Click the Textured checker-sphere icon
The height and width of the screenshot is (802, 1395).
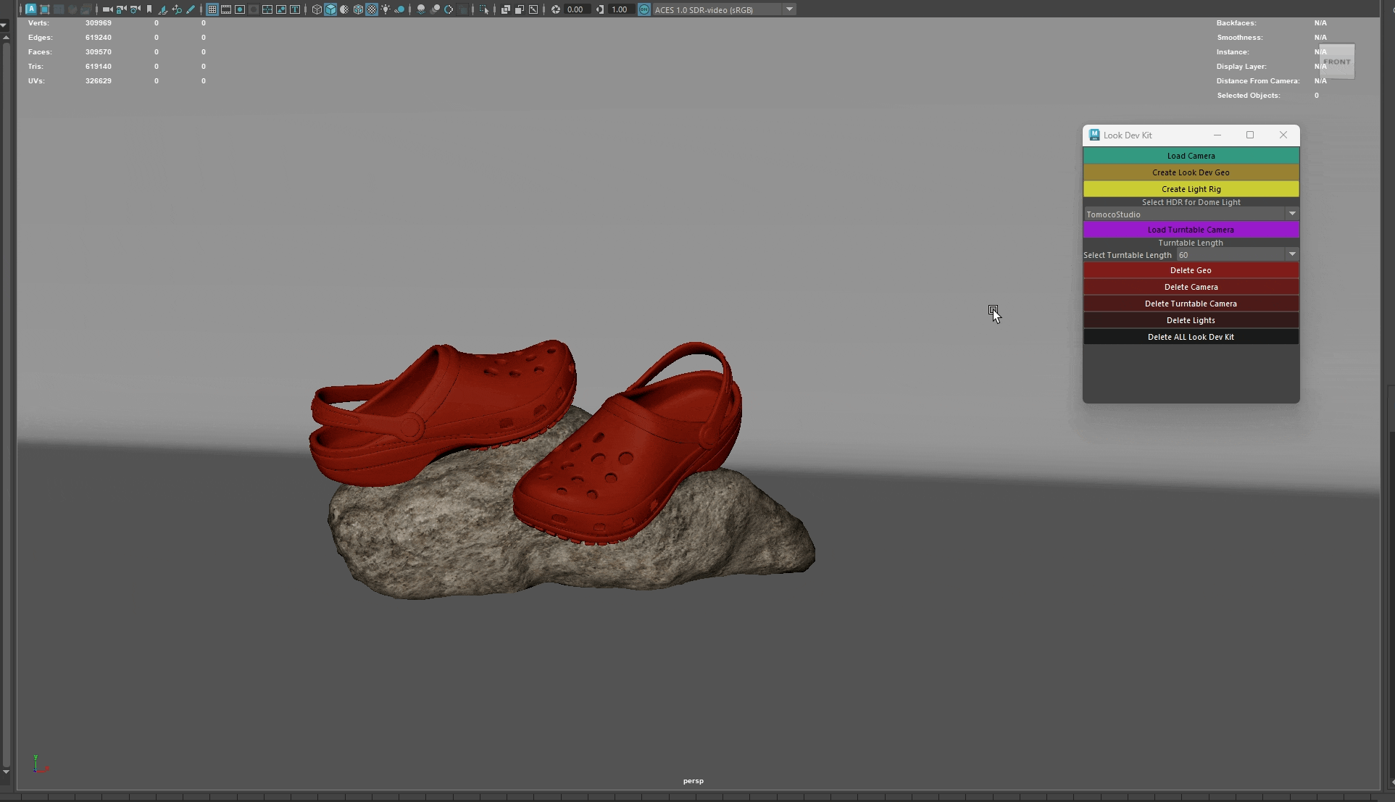(x=372, y=9)
